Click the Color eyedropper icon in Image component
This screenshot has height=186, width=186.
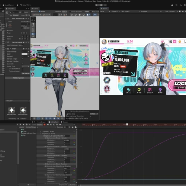point(29,54)
